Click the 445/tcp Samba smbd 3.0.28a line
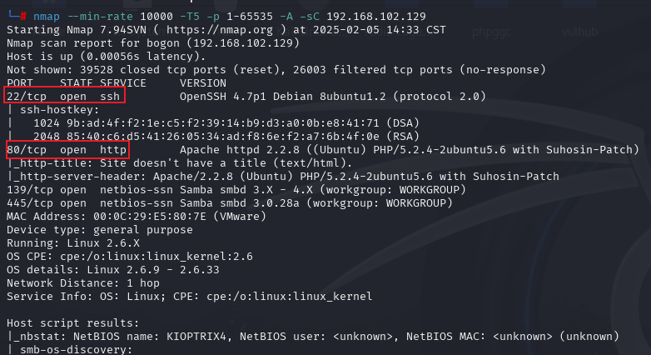The width and height of the screenshot is (651, 355). click(230, 203)
